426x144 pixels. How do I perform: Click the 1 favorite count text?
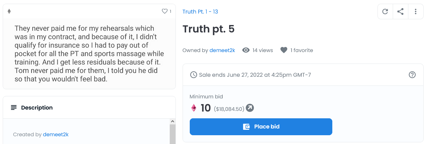pyautogui.click(x=302, y=50)
